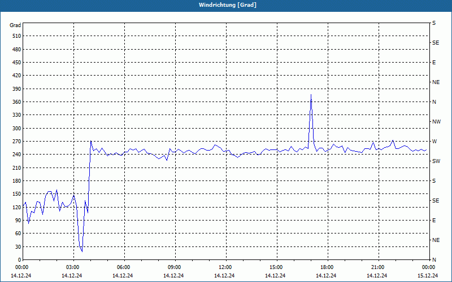Click the 09:00 time axis label
452x282 pixels.
175,267
